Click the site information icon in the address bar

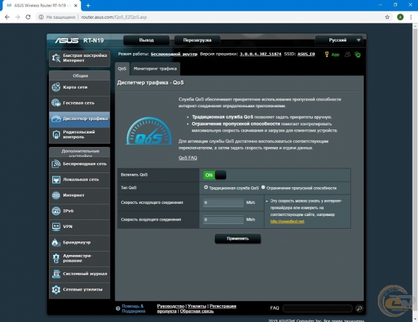[x=41, y=17]
